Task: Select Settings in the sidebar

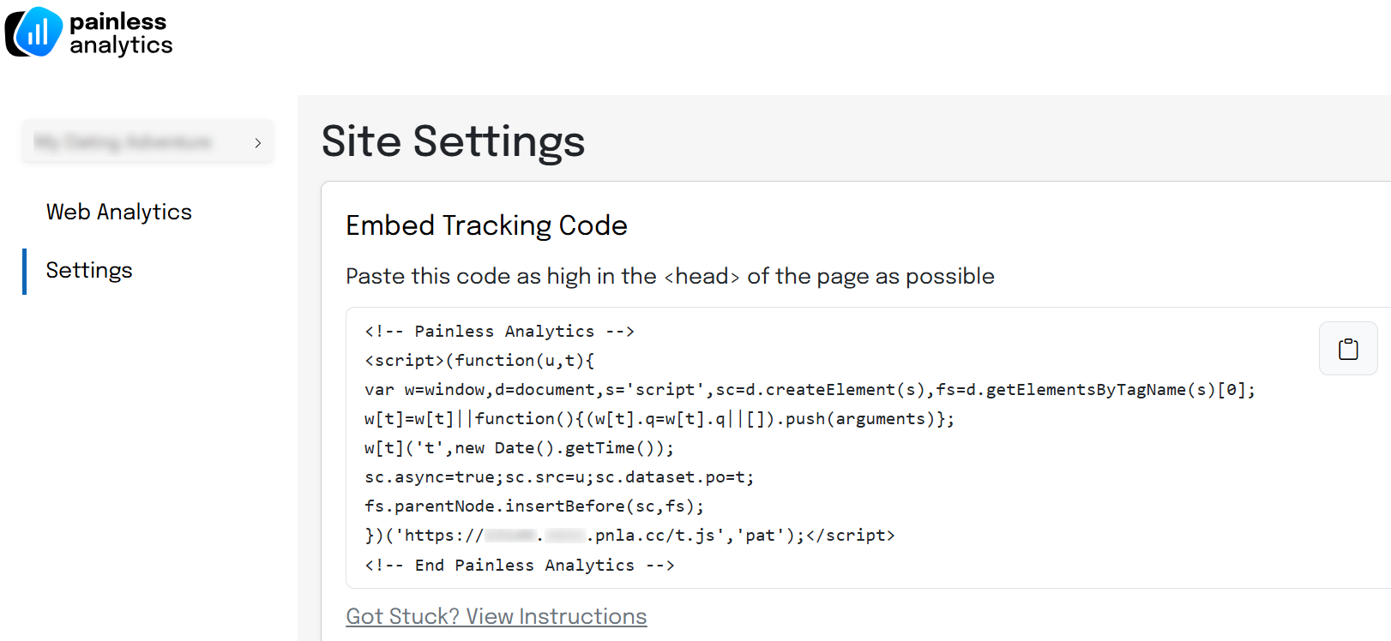Action: point(89,271)
